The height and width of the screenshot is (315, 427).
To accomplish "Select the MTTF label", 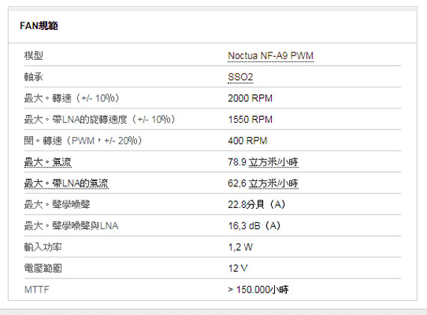I will (x=37, y=290).
